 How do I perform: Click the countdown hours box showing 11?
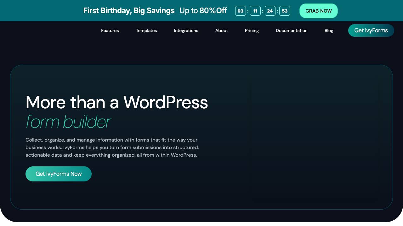coord(255,11)
